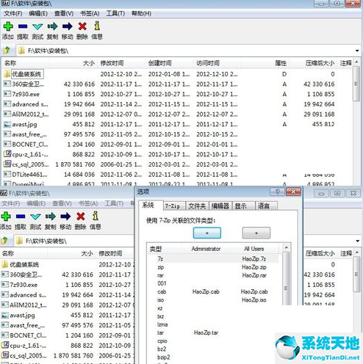The width and height of the screenshot is (363, 364).
Task: Open the 工具(T) menu in top window
Action: (115, 13)
